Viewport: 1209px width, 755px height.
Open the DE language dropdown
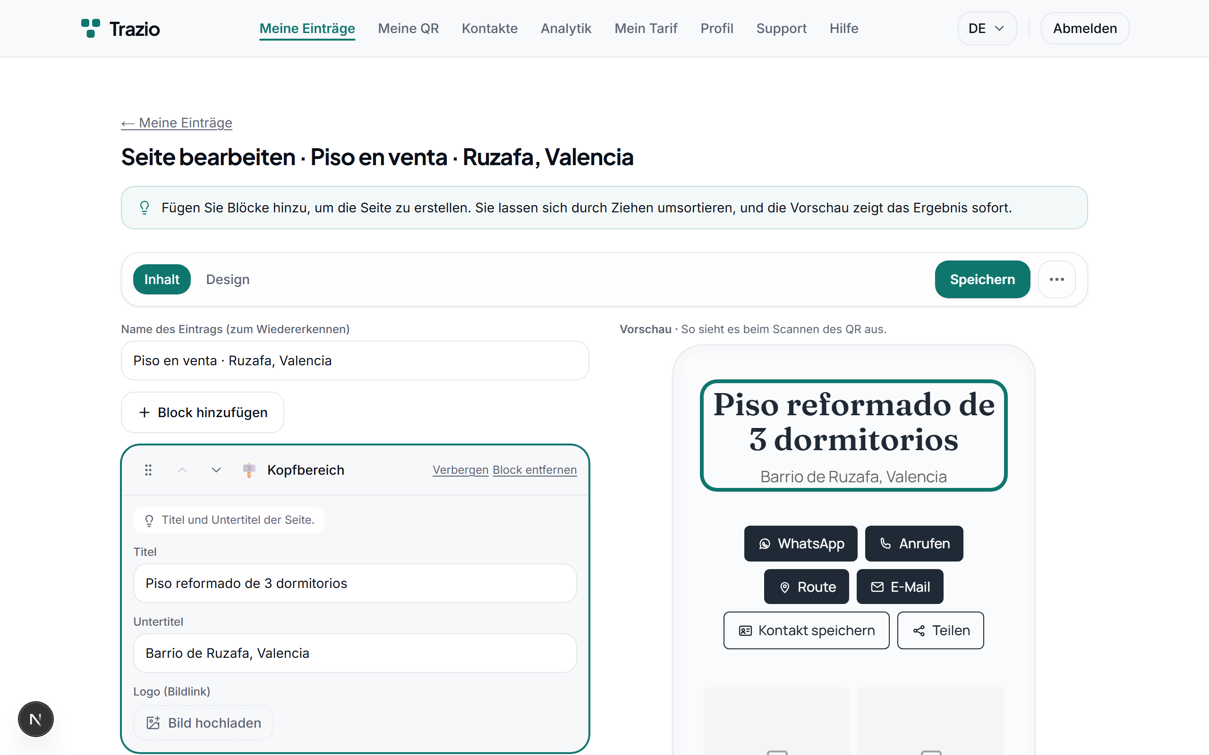tap(987, 28)
